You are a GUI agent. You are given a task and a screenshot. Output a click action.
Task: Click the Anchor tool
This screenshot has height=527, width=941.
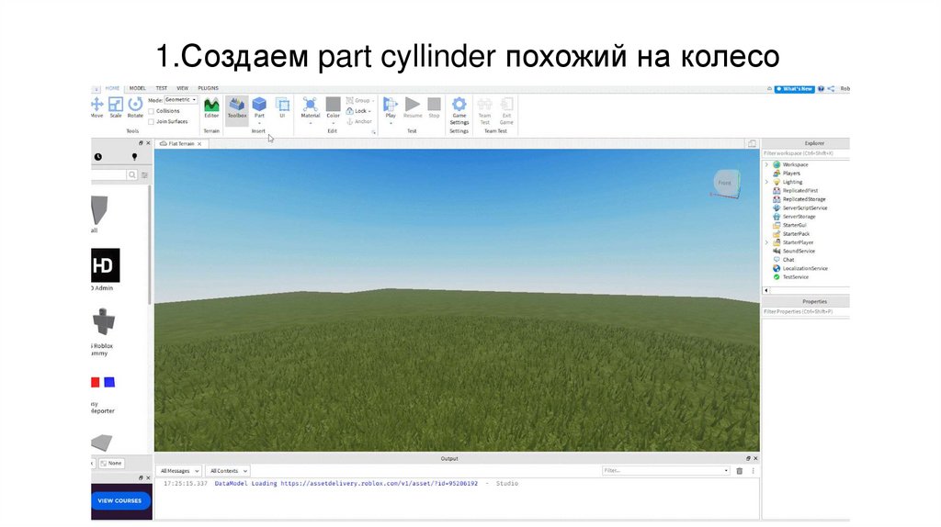(x=359, y=122)
